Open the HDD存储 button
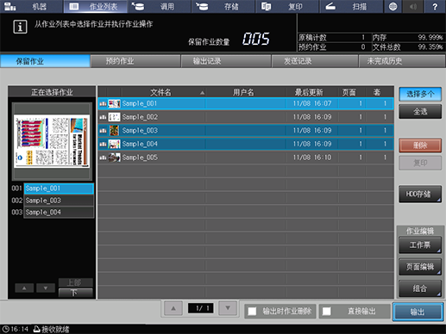The image size is (446, 334). pyautogui.click(x=420, y=194)
